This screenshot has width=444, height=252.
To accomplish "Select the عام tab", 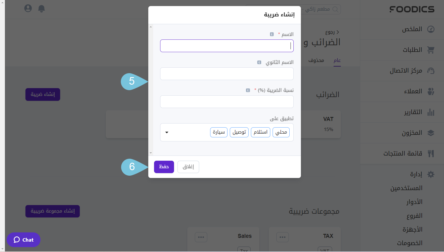I will [x=337, y=60].
